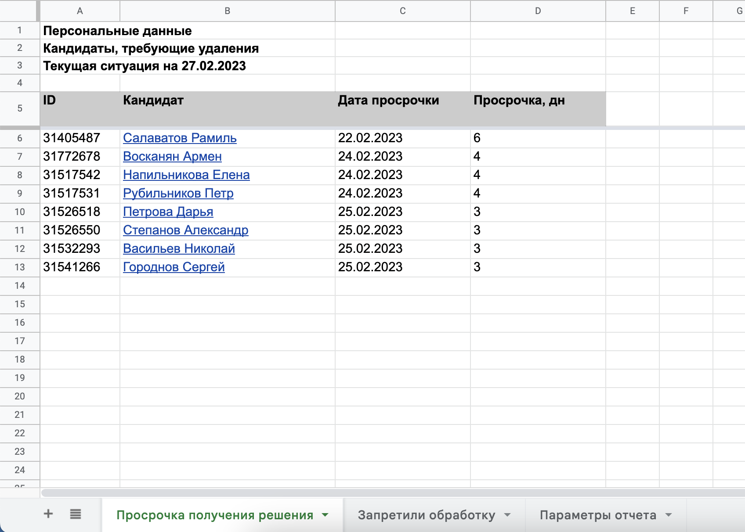Viewport: 745px width, 532px height.
Task: Open the all sheets list icon
Action: tap(76, 514)
